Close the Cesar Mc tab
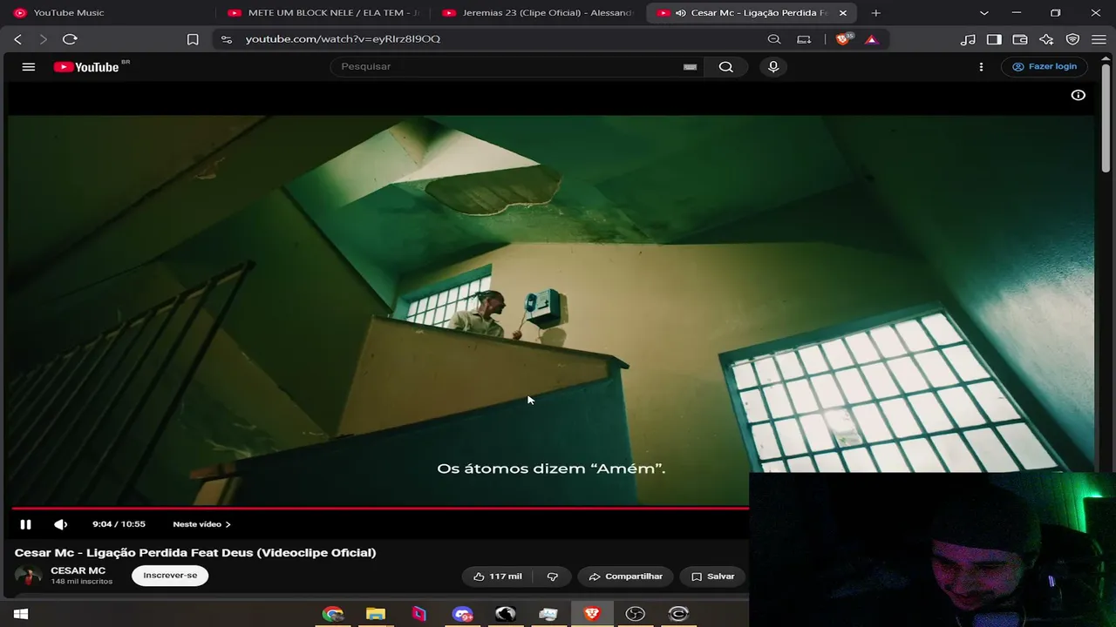Viewport: 1116px width, 627px height. coord(843,13)
